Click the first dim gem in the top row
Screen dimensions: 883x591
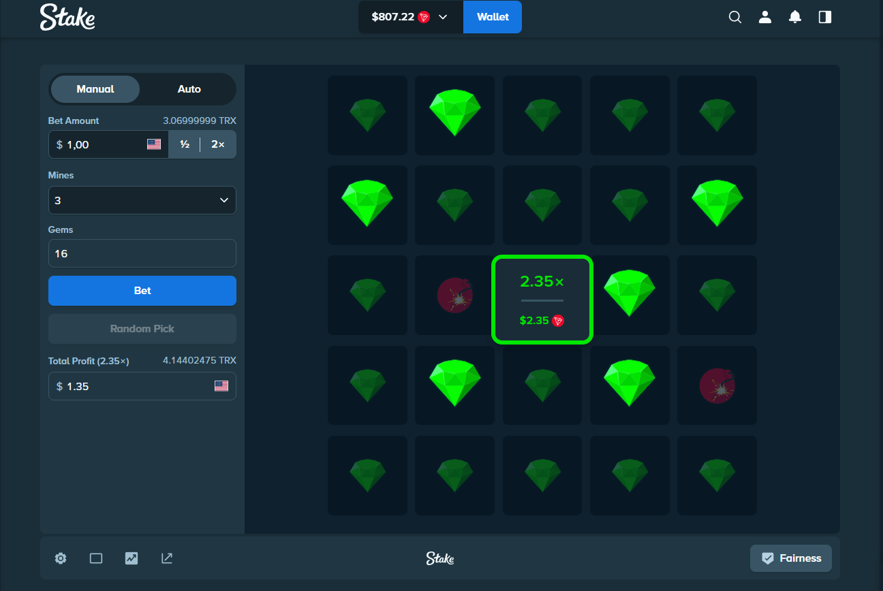click(368, 115)
